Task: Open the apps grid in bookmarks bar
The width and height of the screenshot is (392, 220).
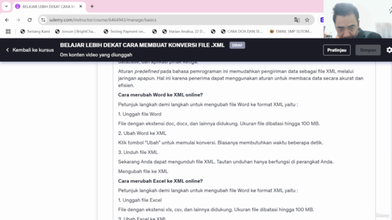Action: tap(8, 31)
